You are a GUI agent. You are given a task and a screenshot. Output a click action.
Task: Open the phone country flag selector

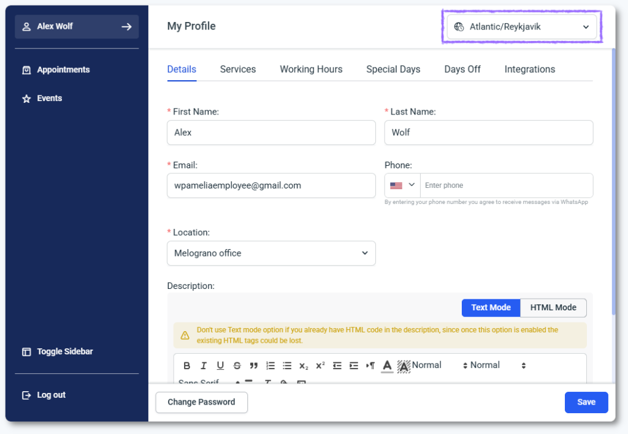point(402,185)
